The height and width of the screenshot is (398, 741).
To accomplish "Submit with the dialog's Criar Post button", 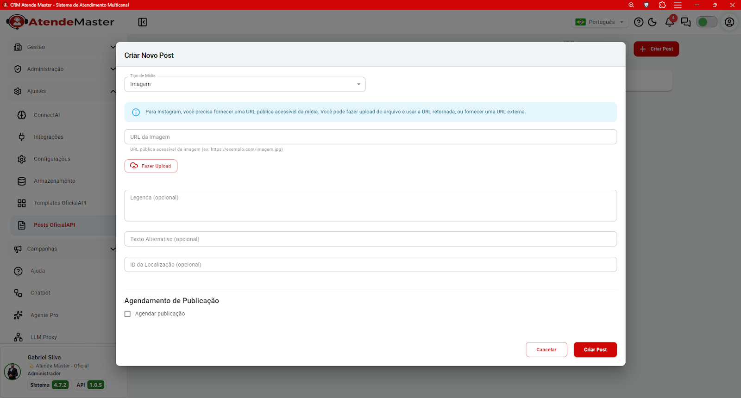I will (x=595, y=350).
